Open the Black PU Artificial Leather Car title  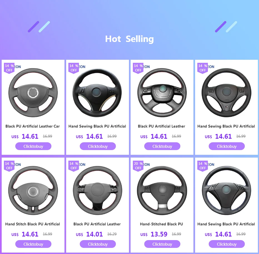33,126
